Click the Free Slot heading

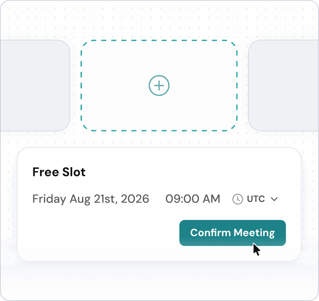coord(59,172)
